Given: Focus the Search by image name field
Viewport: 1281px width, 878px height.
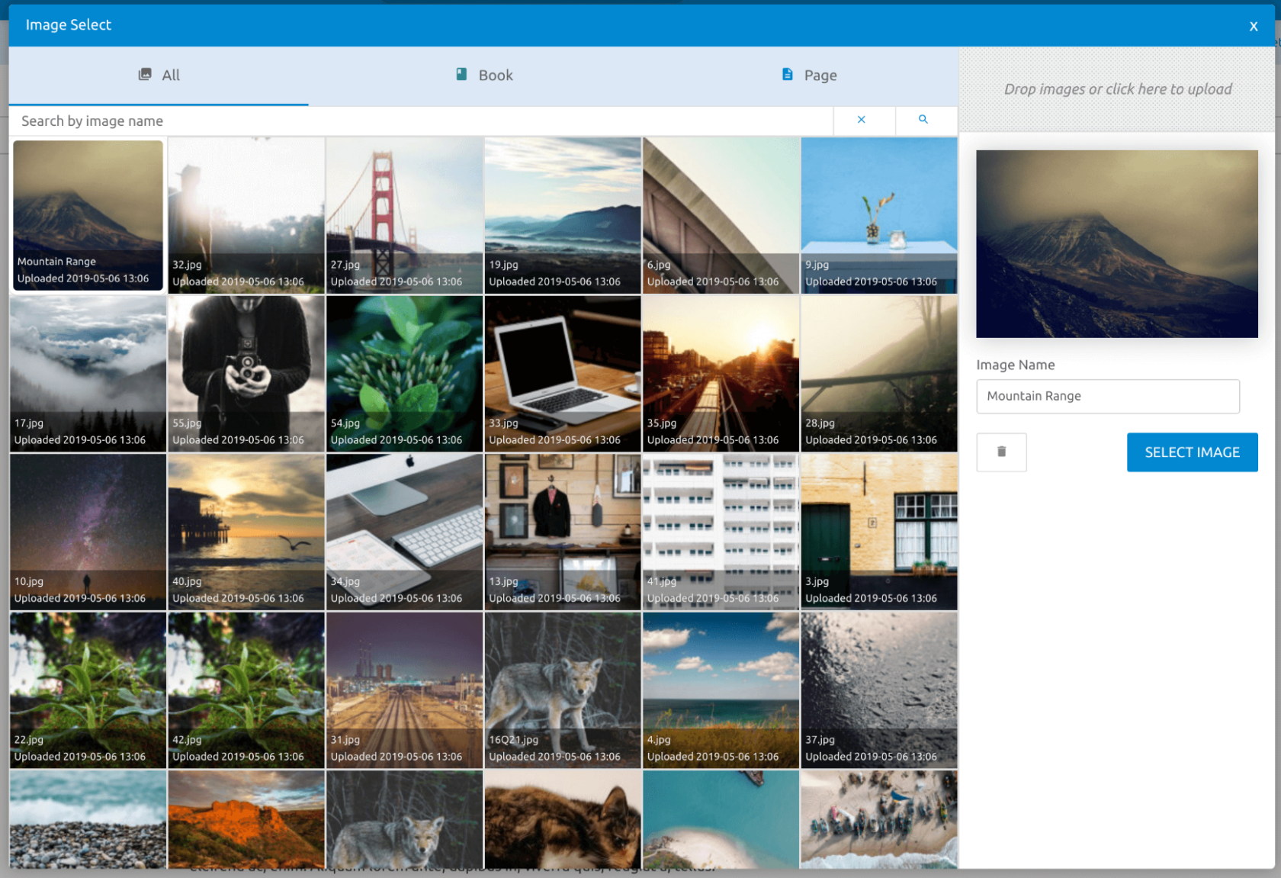Looking at the screenshot, I should [421, 121].
